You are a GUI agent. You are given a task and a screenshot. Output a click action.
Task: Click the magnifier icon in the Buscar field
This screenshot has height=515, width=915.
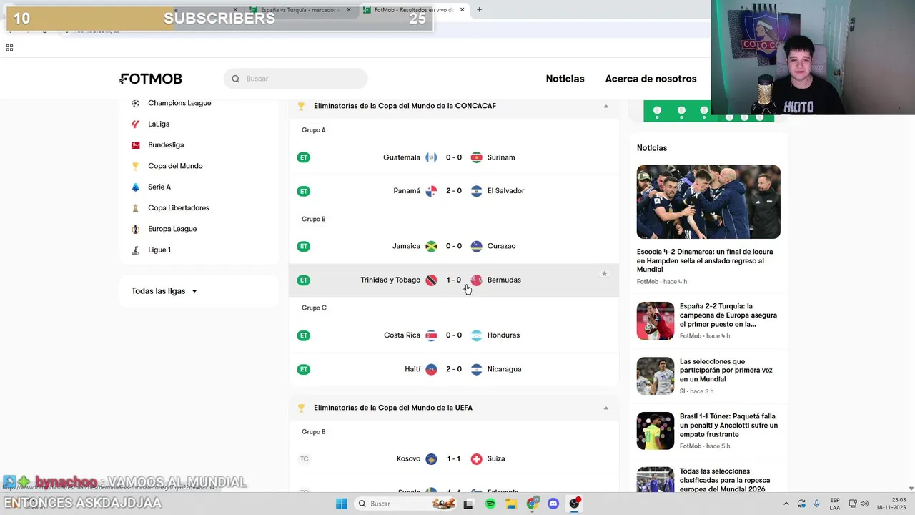click(x=236, y=79)
